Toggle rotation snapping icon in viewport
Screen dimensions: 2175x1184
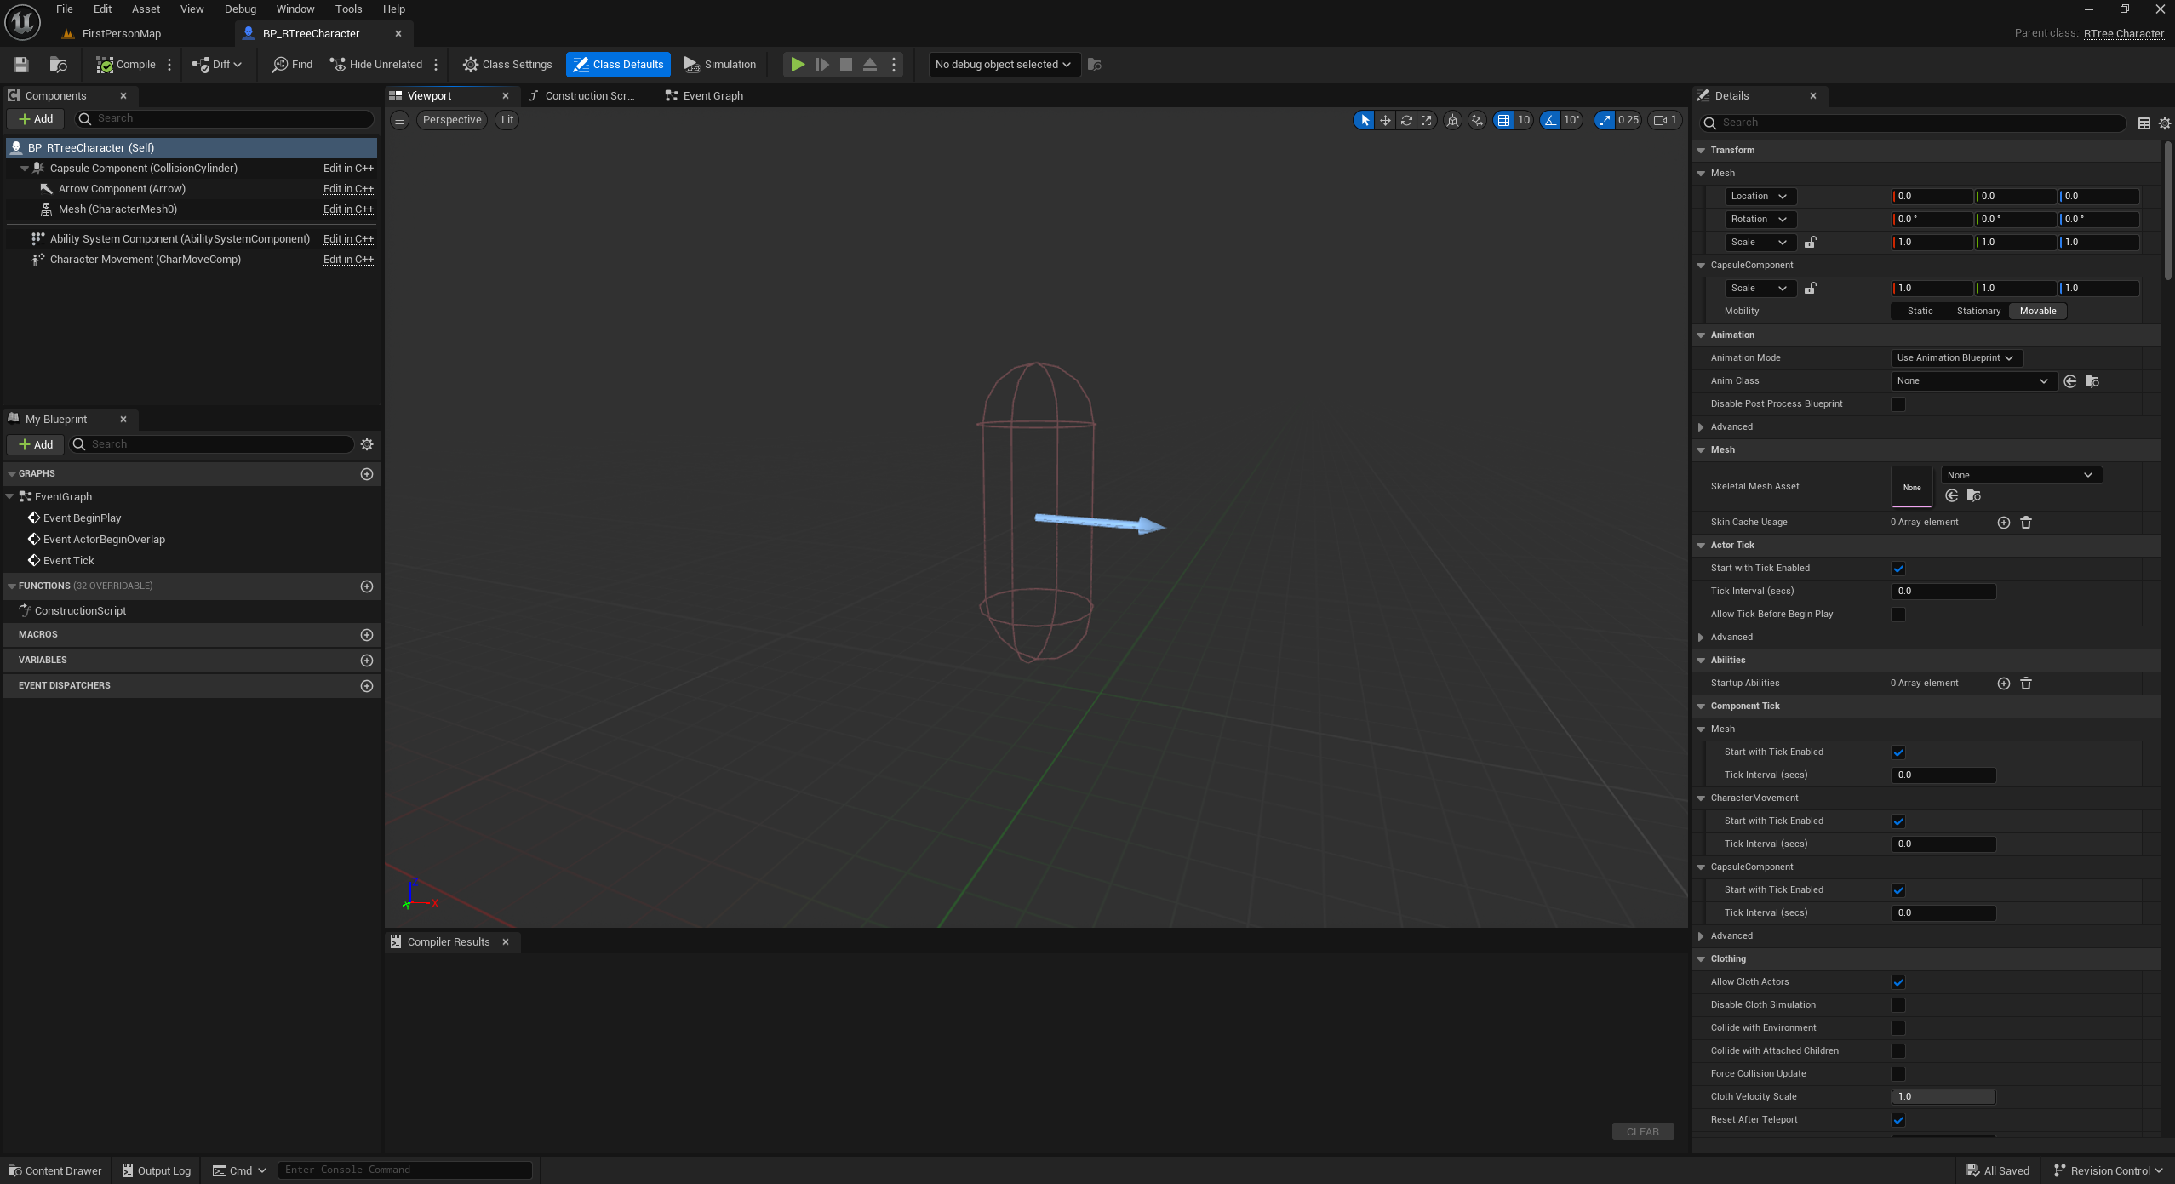[x=1550, y=120]
